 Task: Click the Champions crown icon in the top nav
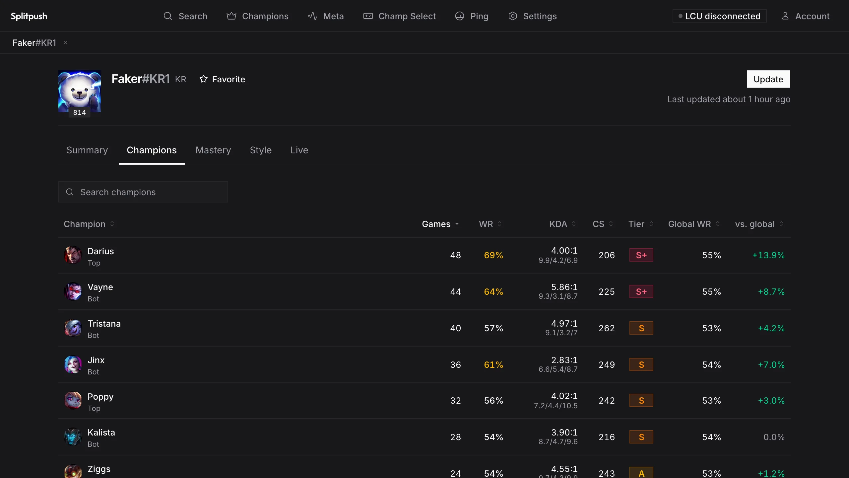click(231, 16)
